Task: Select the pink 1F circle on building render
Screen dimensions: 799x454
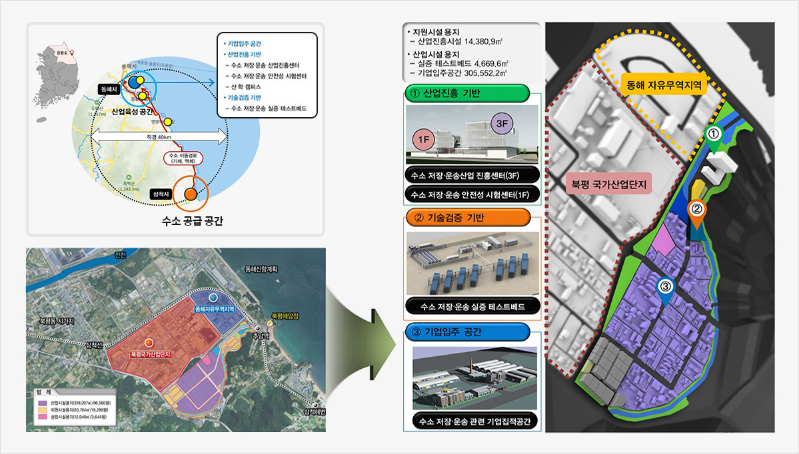Action: [x=423, y=139]
